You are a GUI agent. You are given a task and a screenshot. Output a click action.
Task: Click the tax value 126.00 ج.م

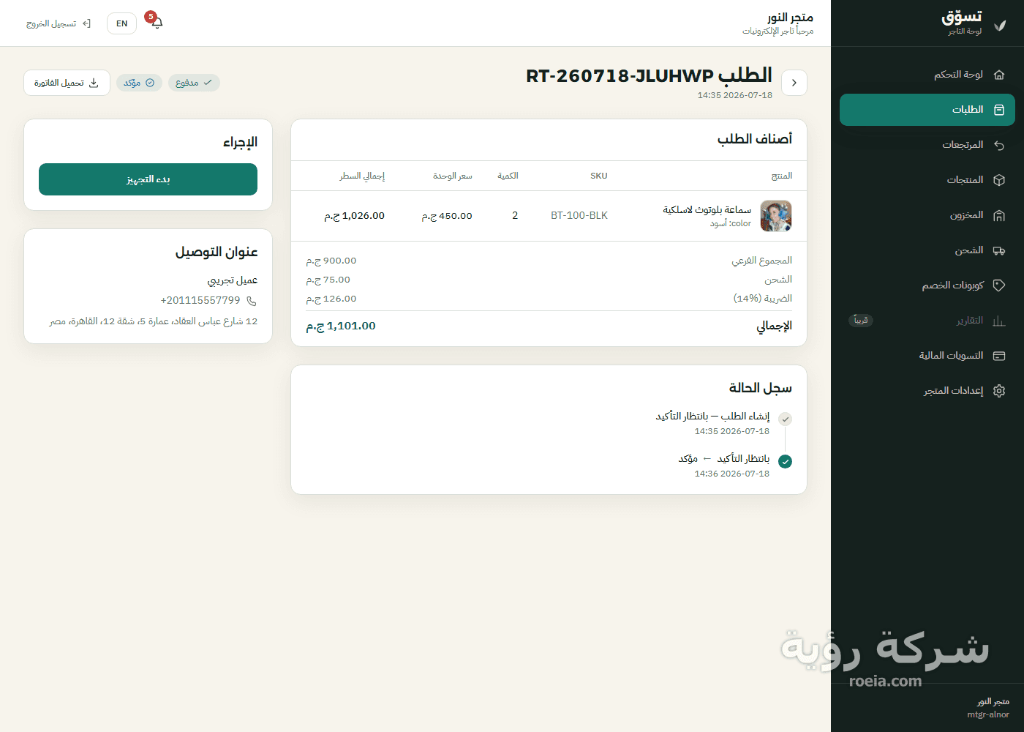tap(331, 299)
